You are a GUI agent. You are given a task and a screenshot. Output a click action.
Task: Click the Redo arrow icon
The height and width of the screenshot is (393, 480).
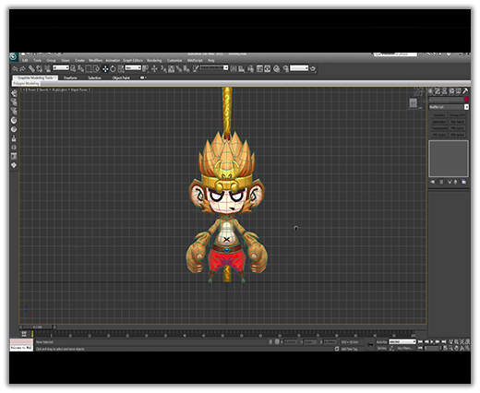pos(22,69)
